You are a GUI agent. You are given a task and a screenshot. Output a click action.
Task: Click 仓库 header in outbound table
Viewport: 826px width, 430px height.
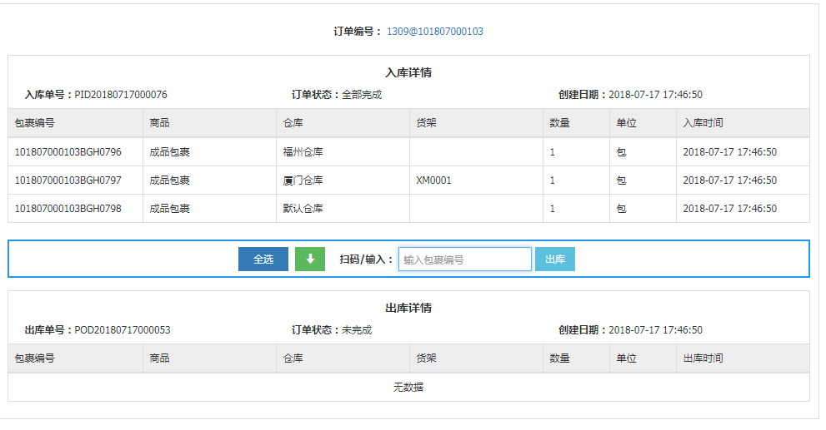(x=293, y=358)
